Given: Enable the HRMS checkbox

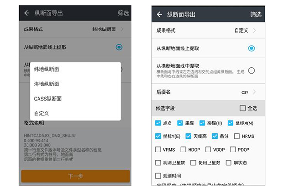Looking at the screenshot, I should click(235, 136).
